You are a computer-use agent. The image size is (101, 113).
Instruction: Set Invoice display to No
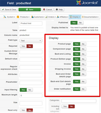pyautogui.click(x=83, y=64)
